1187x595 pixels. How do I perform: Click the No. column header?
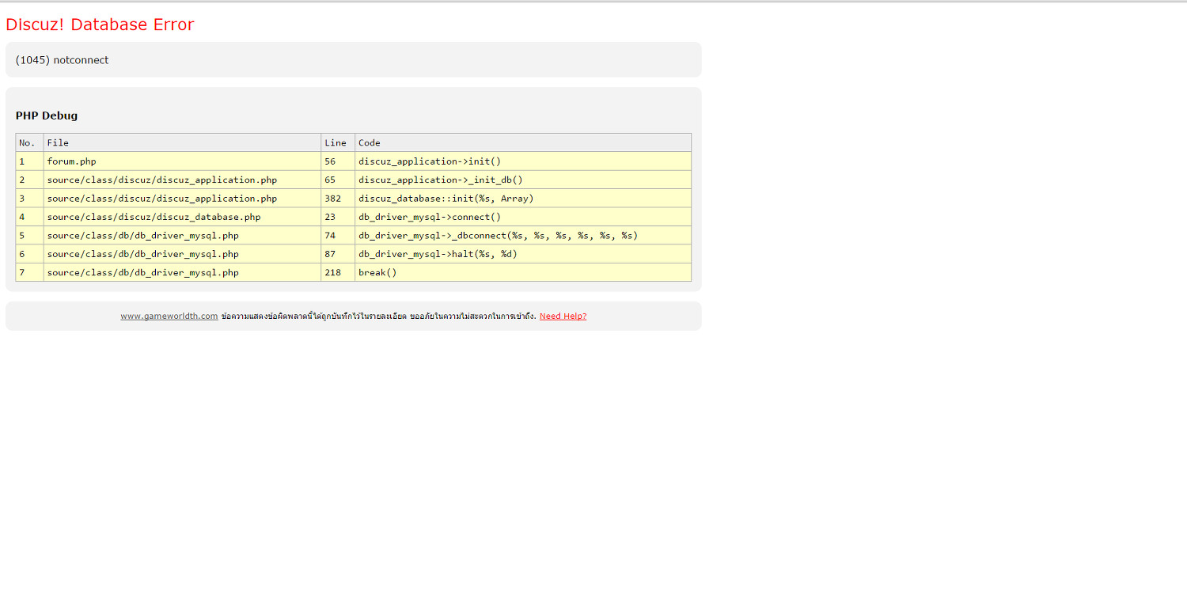(x=29, y=142)
